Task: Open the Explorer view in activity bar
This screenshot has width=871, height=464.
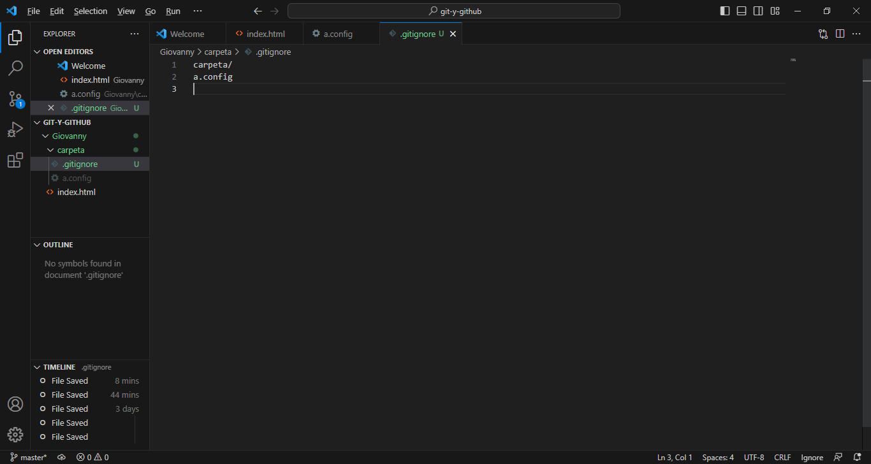Action: pos(15,38)
